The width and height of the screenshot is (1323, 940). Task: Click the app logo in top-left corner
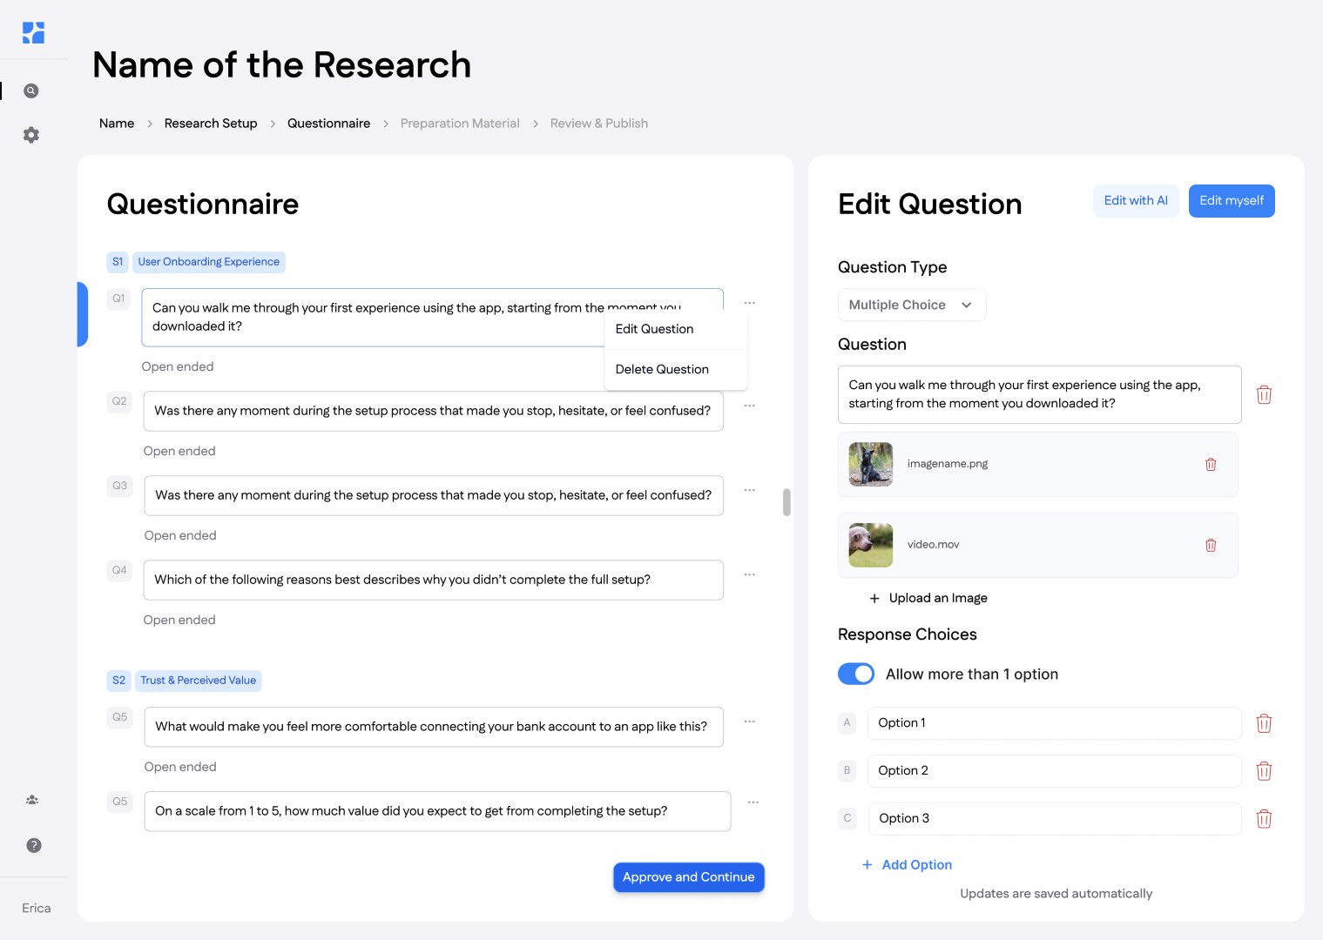tap(33, 33)
